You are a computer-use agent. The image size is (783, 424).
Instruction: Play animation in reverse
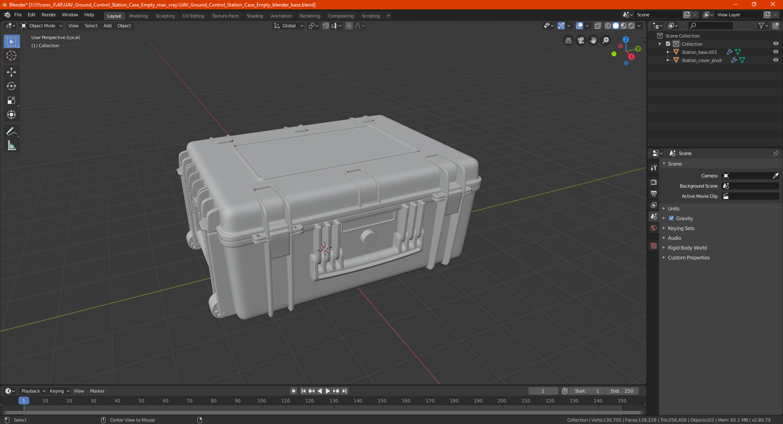[x=320, y=391]
